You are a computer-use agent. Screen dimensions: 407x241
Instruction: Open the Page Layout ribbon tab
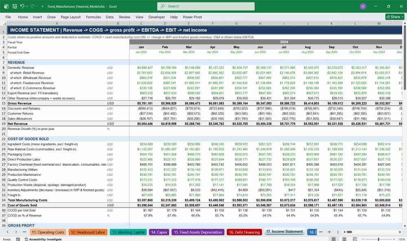(x=70, y=17)
